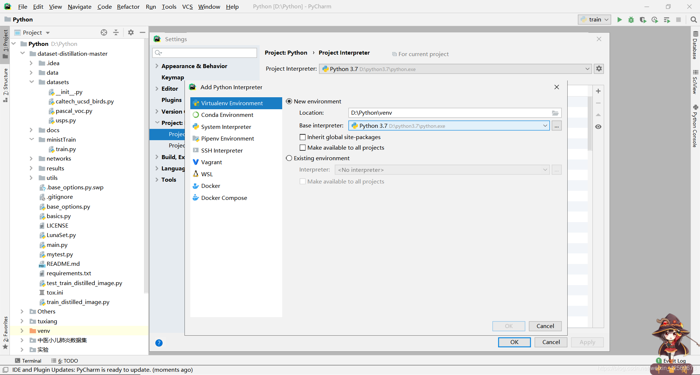
Task: Click OK in Settings dialog
Action: click(x=514, y=342)
